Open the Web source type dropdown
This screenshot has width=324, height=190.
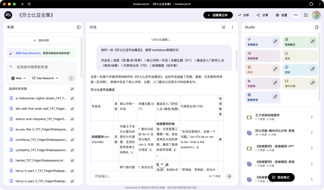[19, 78]
